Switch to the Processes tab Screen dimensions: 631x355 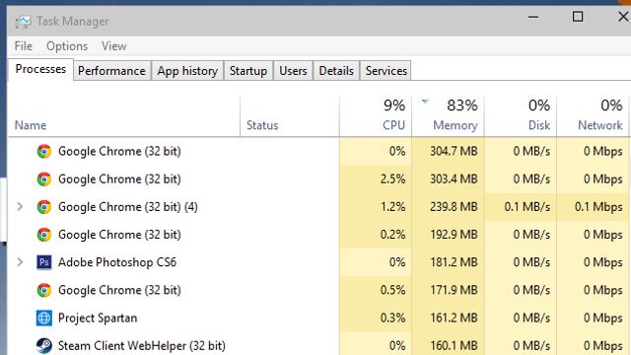pyautogui.click(x=40, y=69)
